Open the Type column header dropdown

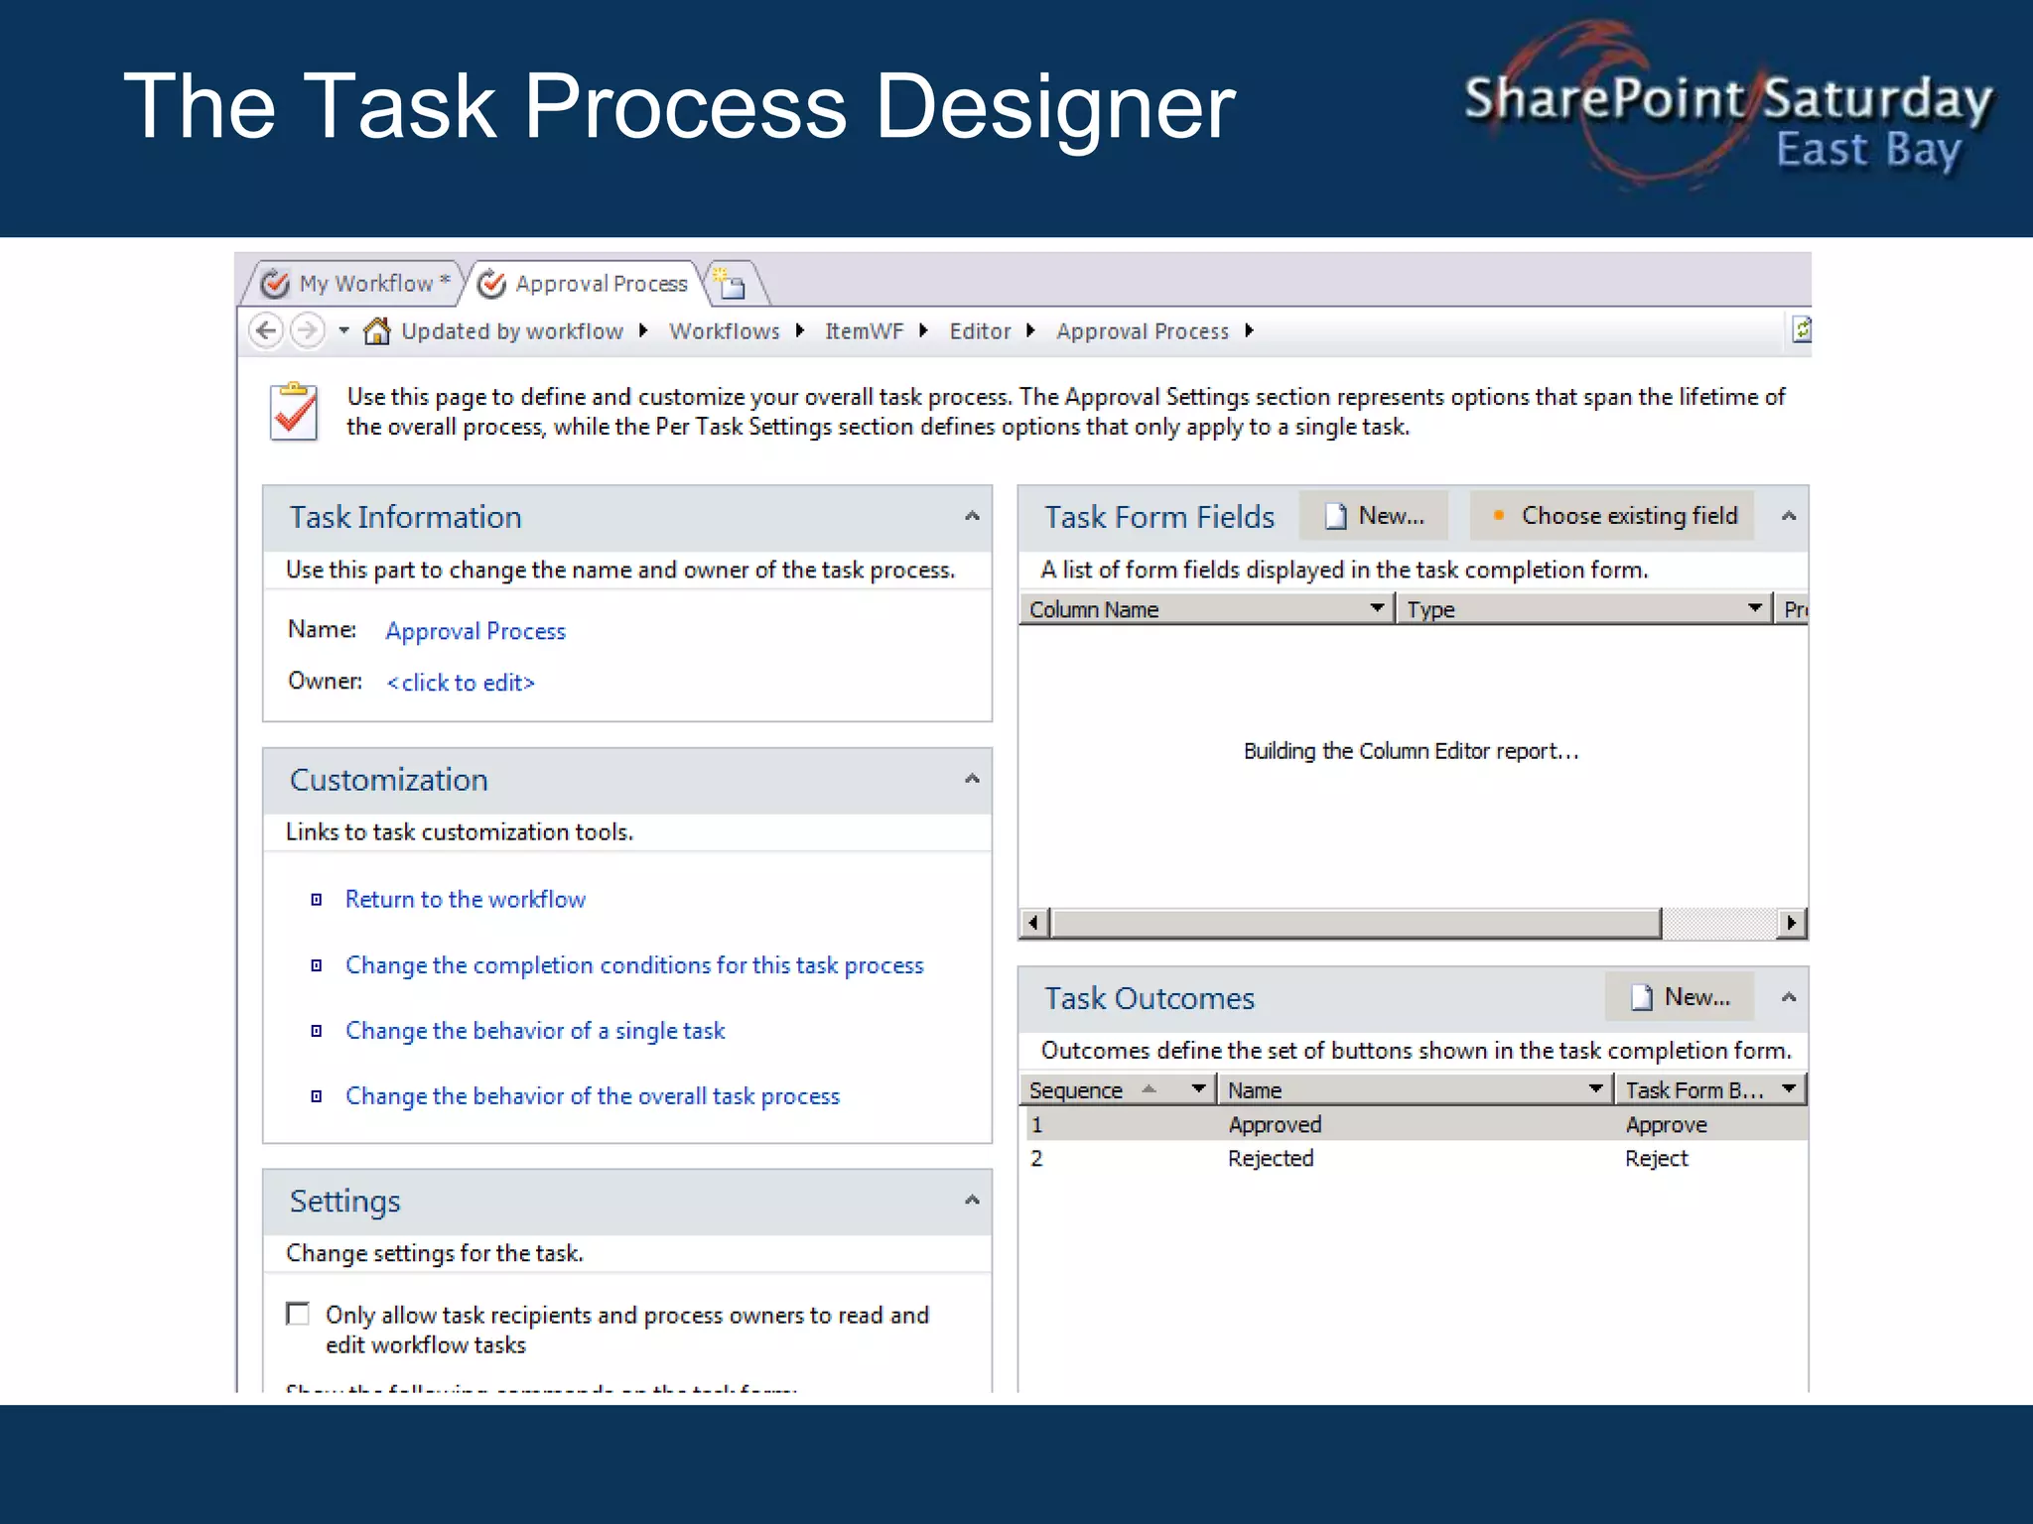point(1755,607)
